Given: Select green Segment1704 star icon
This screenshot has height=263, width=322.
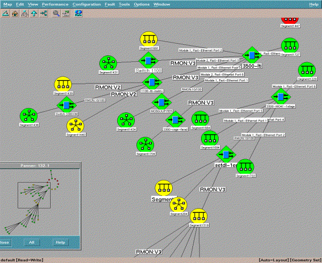Looking at the screenshot, I should [x=146, y=145].
